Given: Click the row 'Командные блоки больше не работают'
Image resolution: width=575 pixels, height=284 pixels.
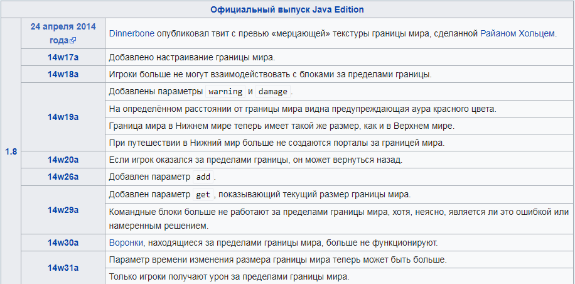Looking at the screenshot, I should tap(340, 219).
